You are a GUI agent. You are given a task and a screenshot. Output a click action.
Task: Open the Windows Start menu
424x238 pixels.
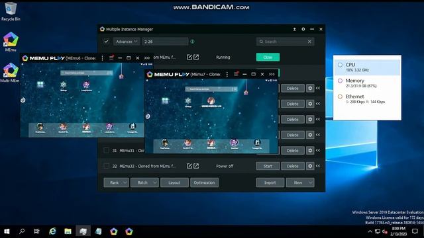(x=7, y=231)
